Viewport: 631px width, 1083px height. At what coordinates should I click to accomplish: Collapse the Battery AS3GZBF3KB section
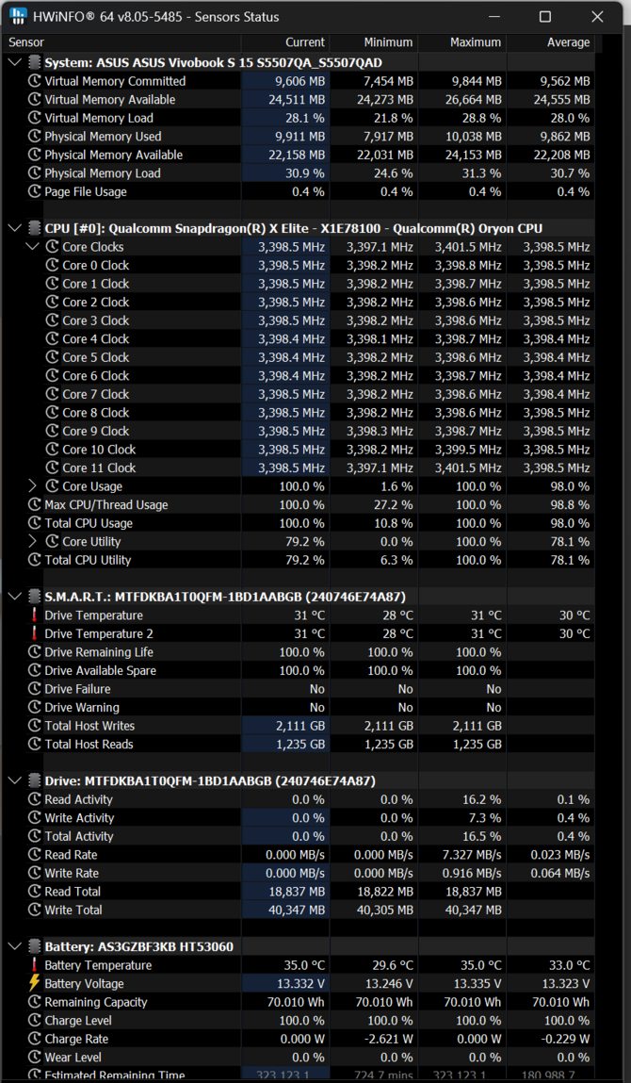[x=15, y=947]
